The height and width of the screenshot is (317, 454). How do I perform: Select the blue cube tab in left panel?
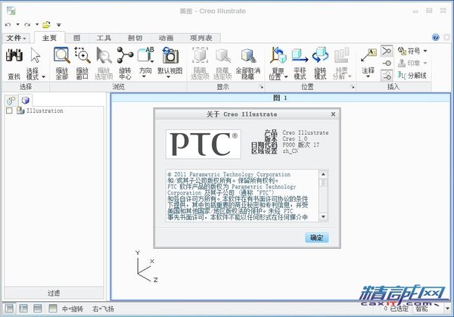[26, 100]
